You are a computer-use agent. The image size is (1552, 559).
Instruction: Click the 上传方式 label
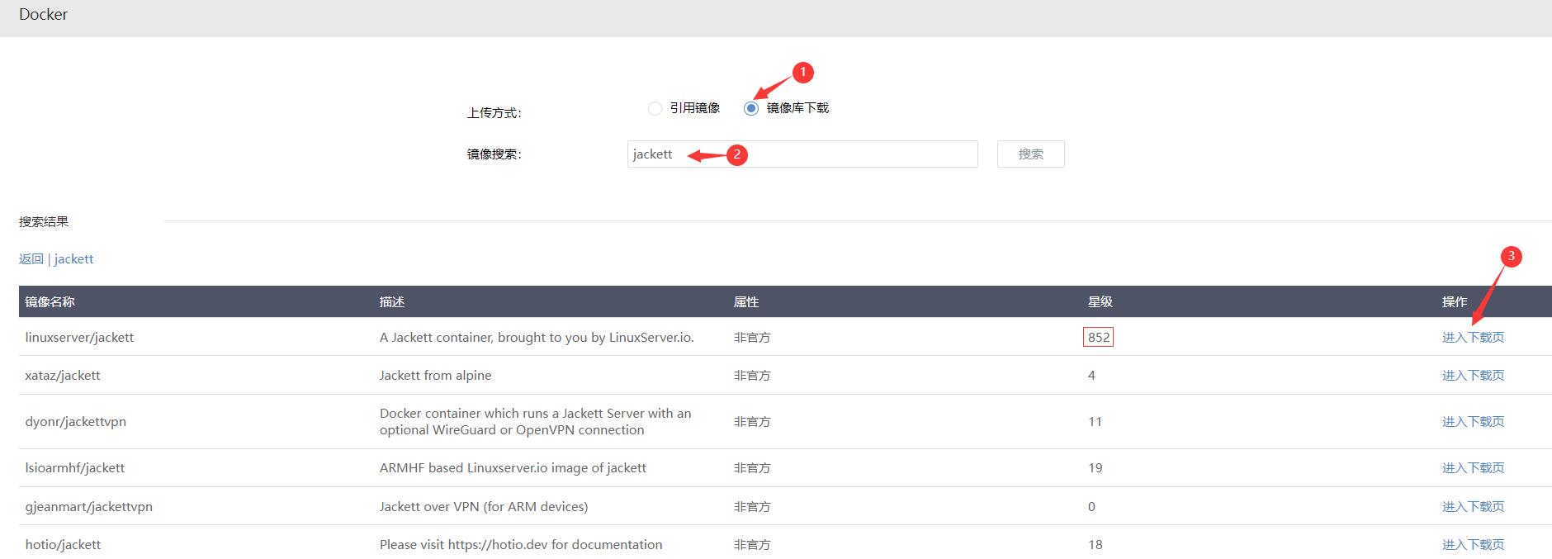point(494,113)
